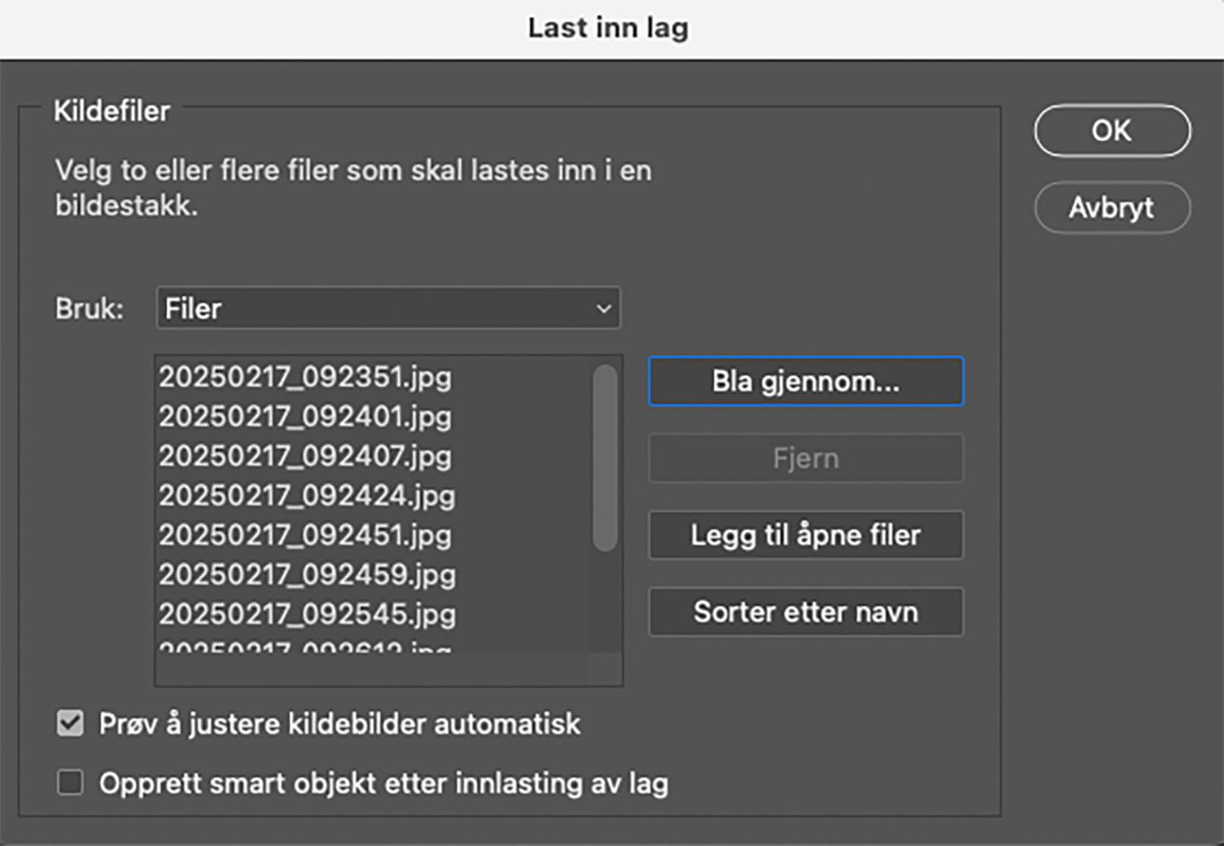Click the file list vertical scrollbar thumb
Viewport: 1224px width, 846px height.
(x=605, y=457)
